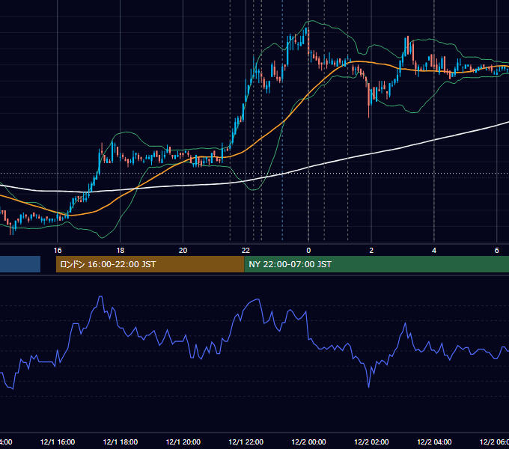Click the 16 hour label on price chart axis

(x=58, y=251)
